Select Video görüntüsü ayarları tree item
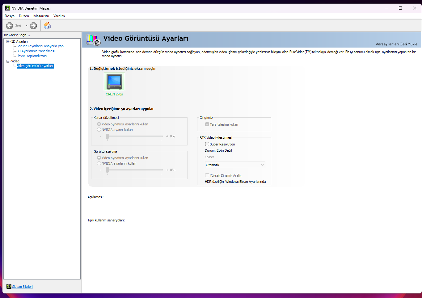 coord(35,66)
